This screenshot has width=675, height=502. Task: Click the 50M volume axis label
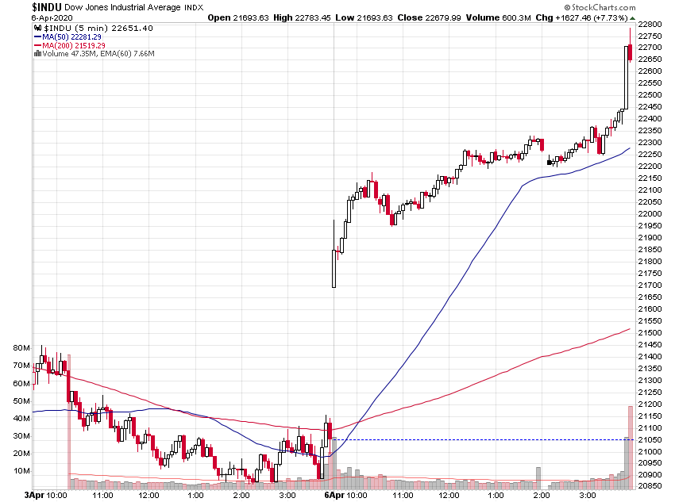tap(21, 401)
